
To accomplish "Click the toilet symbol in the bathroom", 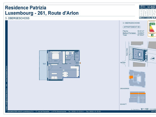I will 72,53.
